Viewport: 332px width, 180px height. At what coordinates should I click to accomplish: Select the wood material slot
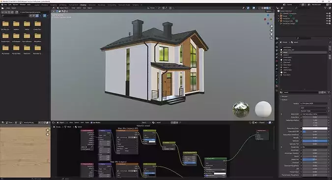point(303,52)
